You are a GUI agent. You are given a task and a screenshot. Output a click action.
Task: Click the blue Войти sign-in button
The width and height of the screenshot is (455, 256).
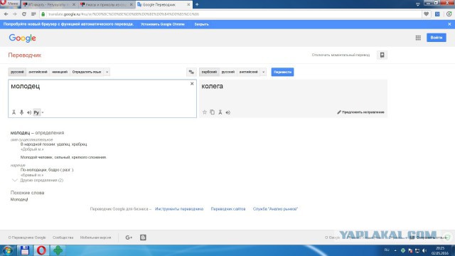point(436,38)
